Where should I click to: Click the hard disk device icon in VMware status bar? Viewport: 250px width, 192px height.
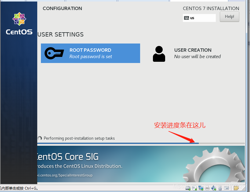(188, 188)
